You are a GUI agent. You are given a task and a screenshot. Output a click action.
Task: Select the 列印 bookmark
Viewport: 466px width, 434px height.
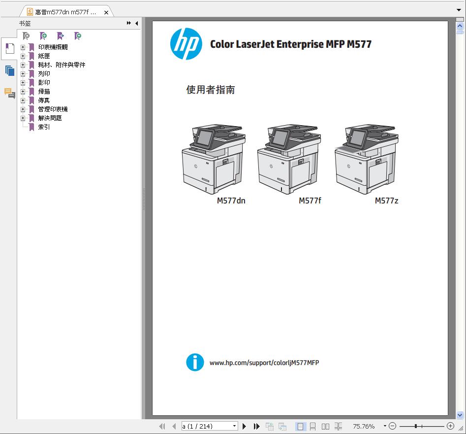(x=44, y=74)
